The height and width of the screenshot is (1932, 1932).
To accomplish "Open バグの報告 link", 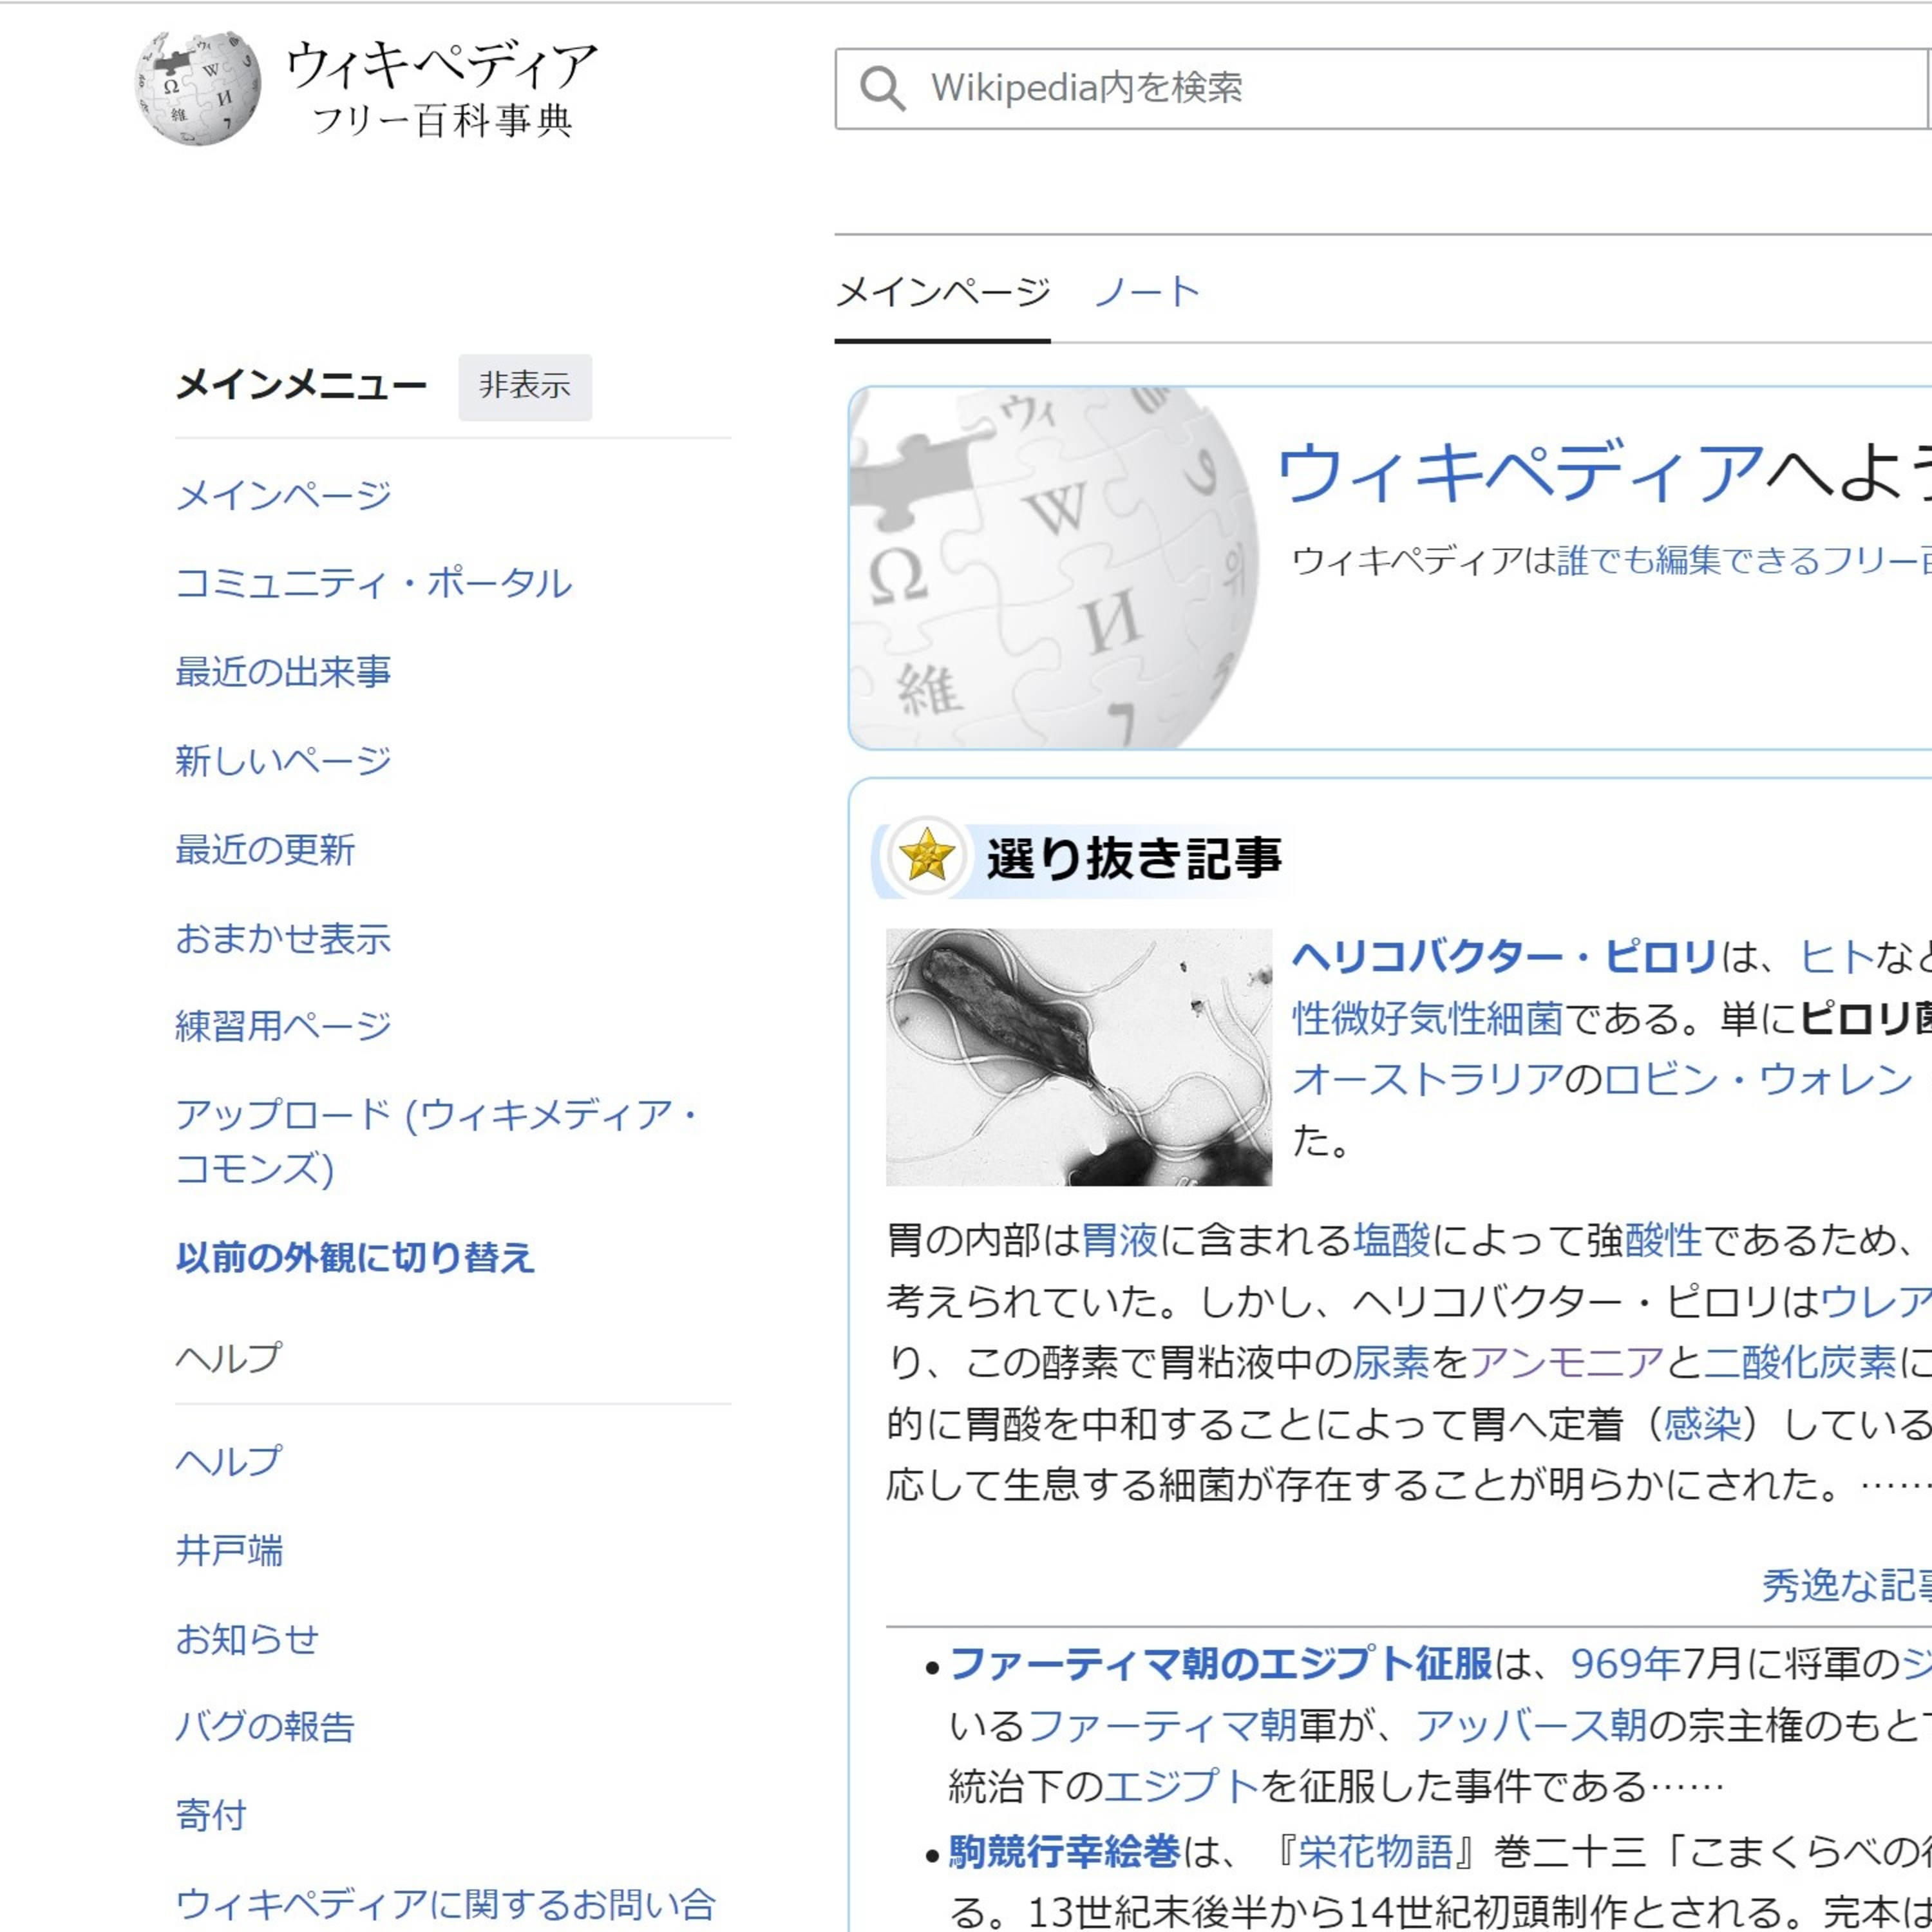I will point(265,1727).
